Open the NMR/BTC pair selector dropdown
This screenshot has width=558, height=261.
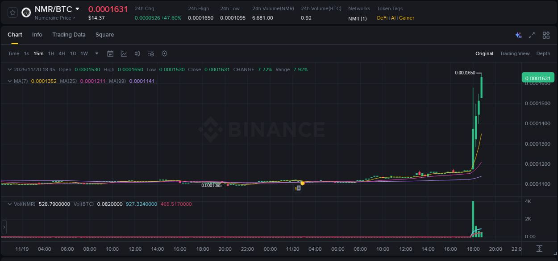click(x=78, y=8)
